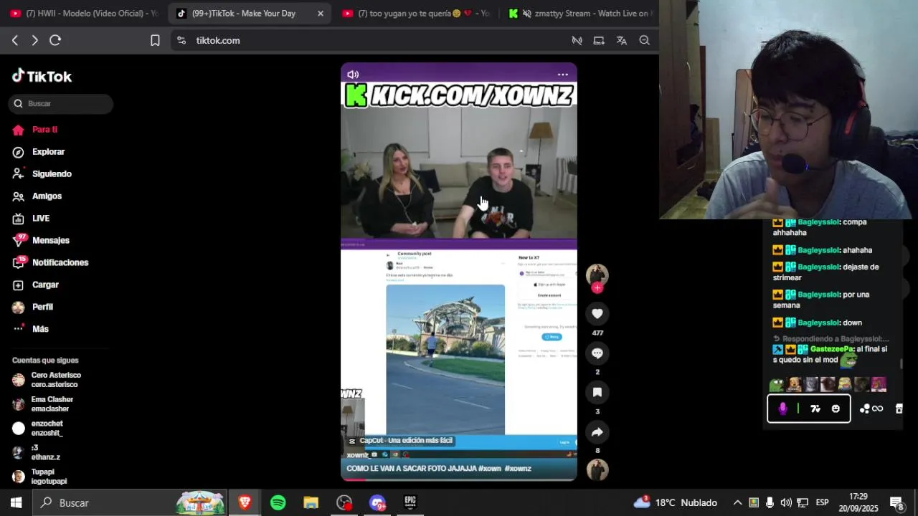Switch to HWII - Modelo YouTube tab
918x516 pixels.
pyautogui.click(x=85, y=14)
